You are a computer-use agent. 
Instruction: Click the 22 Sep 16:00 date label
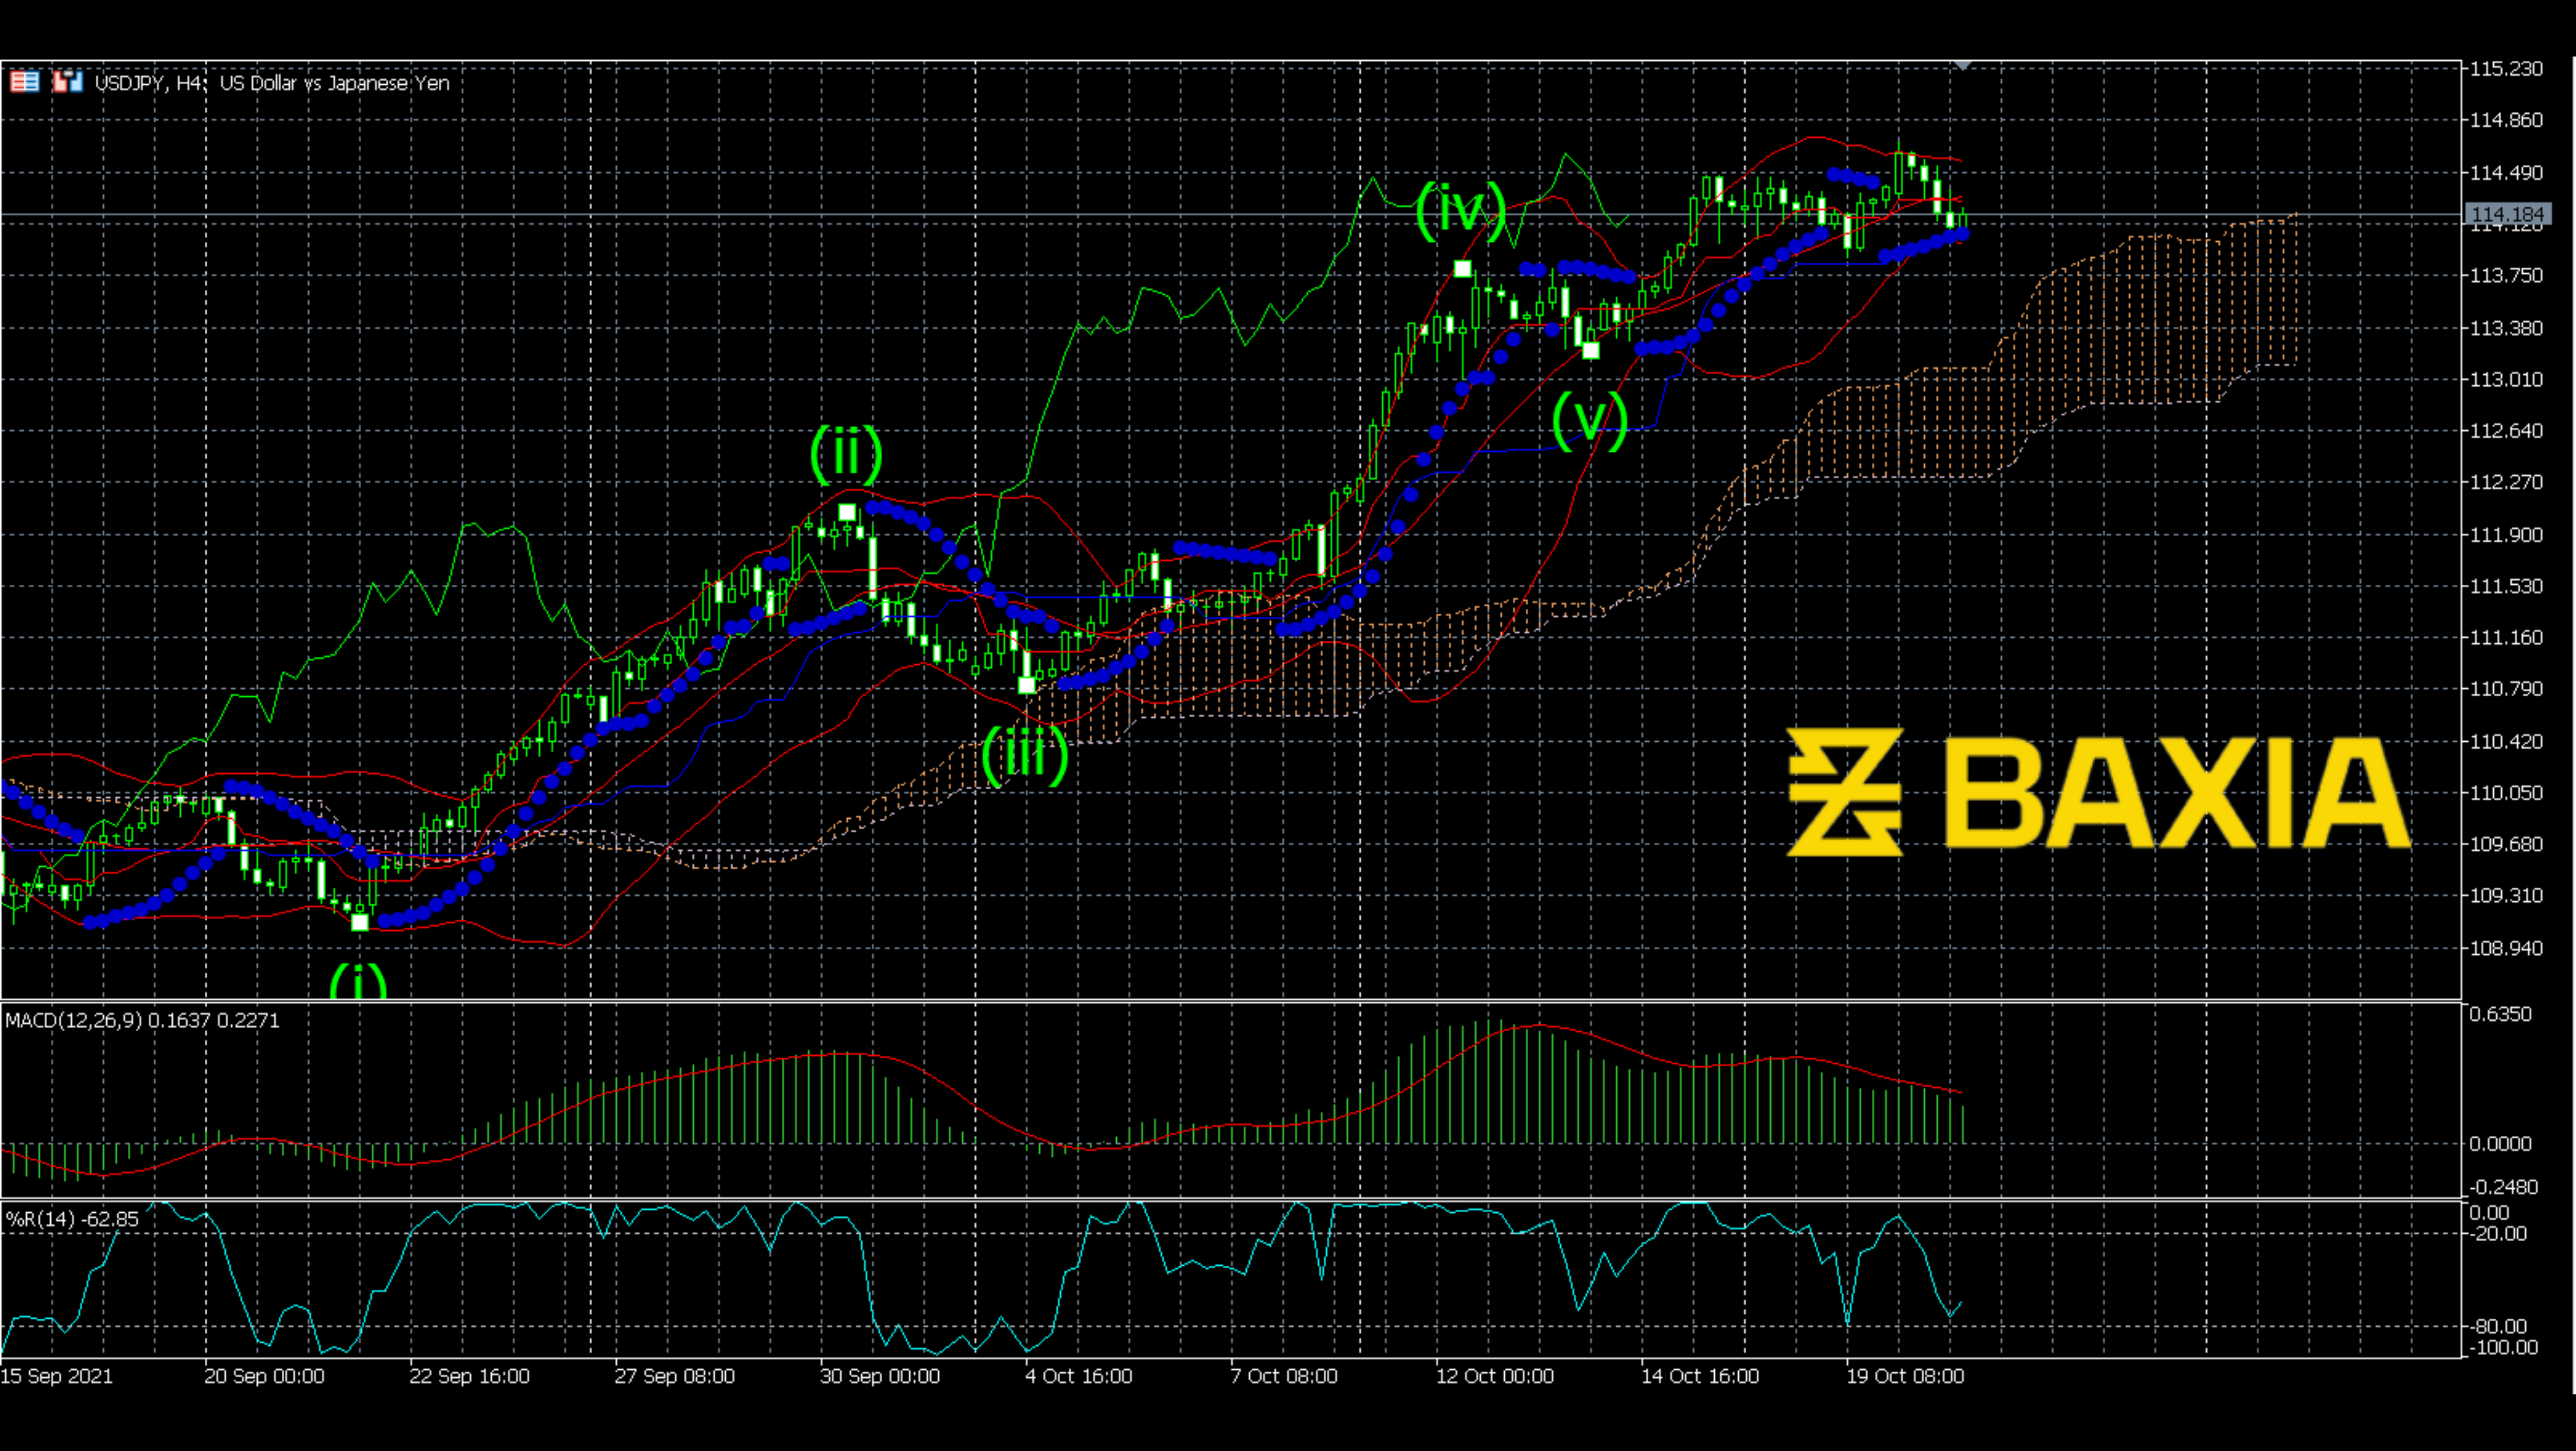click(469, 1376)
